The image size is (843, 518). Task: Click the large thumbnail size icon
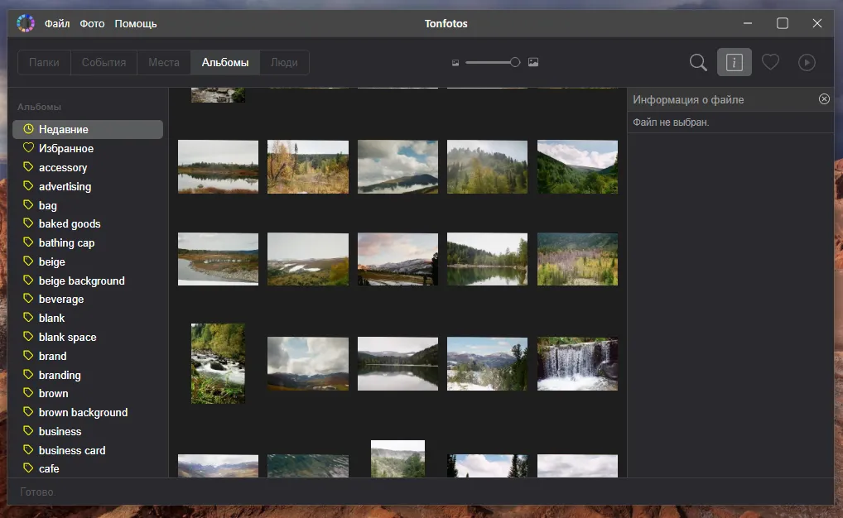(533, 62)
